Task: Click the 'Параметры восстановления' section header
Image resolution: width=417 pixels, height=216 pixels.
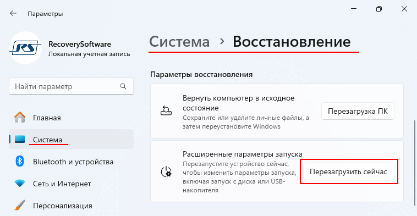Action: pos(201,74)
